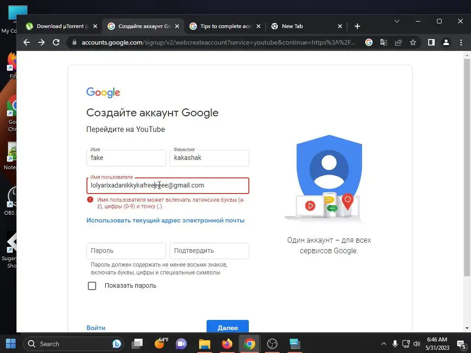Close the Tips to complete account tab

[258, 26]
